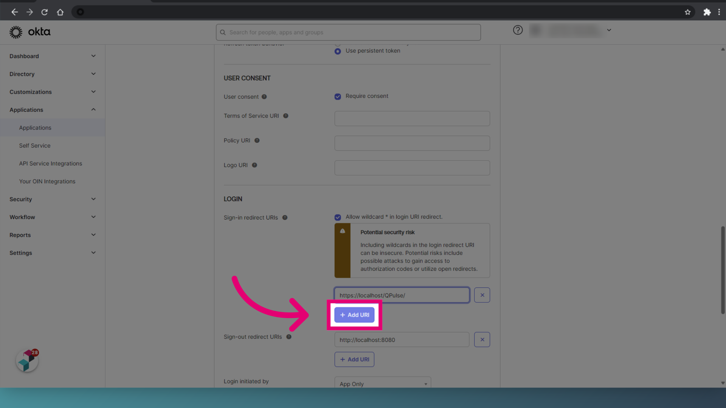This screenshot has height=408, width=726.
Task: Toggle Allow wildcard in login URI redirect
Action: point(338,217)
